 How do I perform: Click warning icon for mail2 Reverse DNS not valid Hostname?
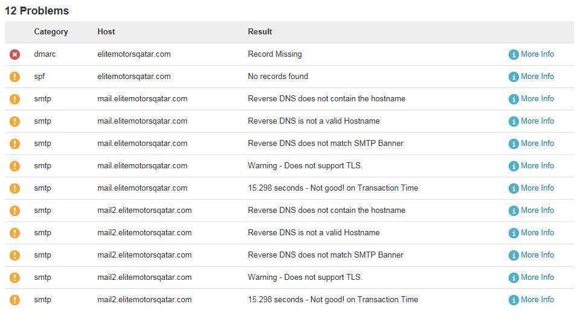pos(15,233)
